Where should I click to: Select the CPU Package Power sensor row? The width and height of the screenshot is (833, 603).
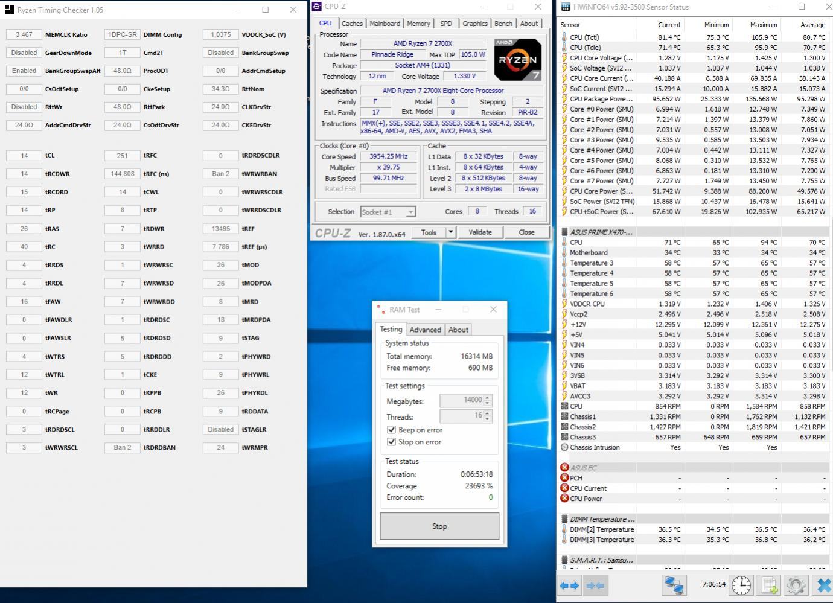pos(601,99)
